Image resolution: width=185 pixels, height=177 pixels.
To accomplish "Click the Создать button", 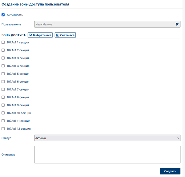I will [170, 171].
